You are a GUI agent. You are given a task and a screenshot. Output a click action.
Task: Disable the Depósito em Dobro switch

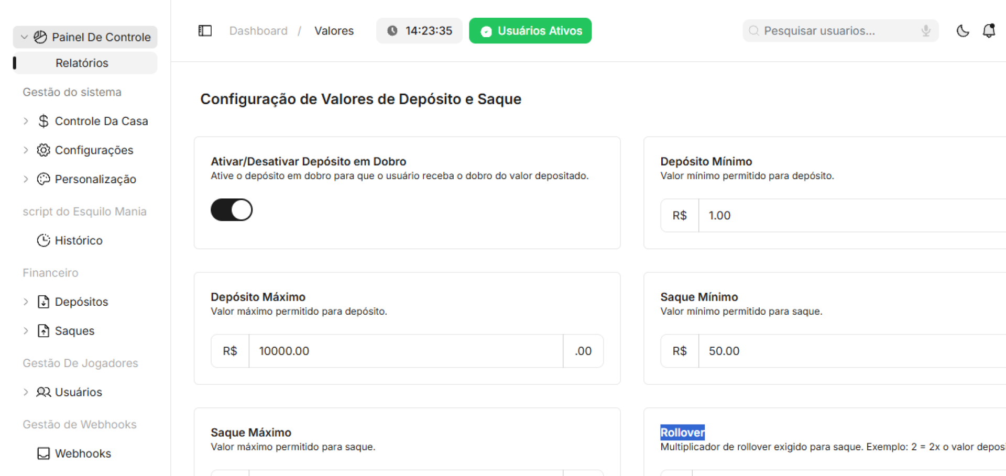(232, 210)
